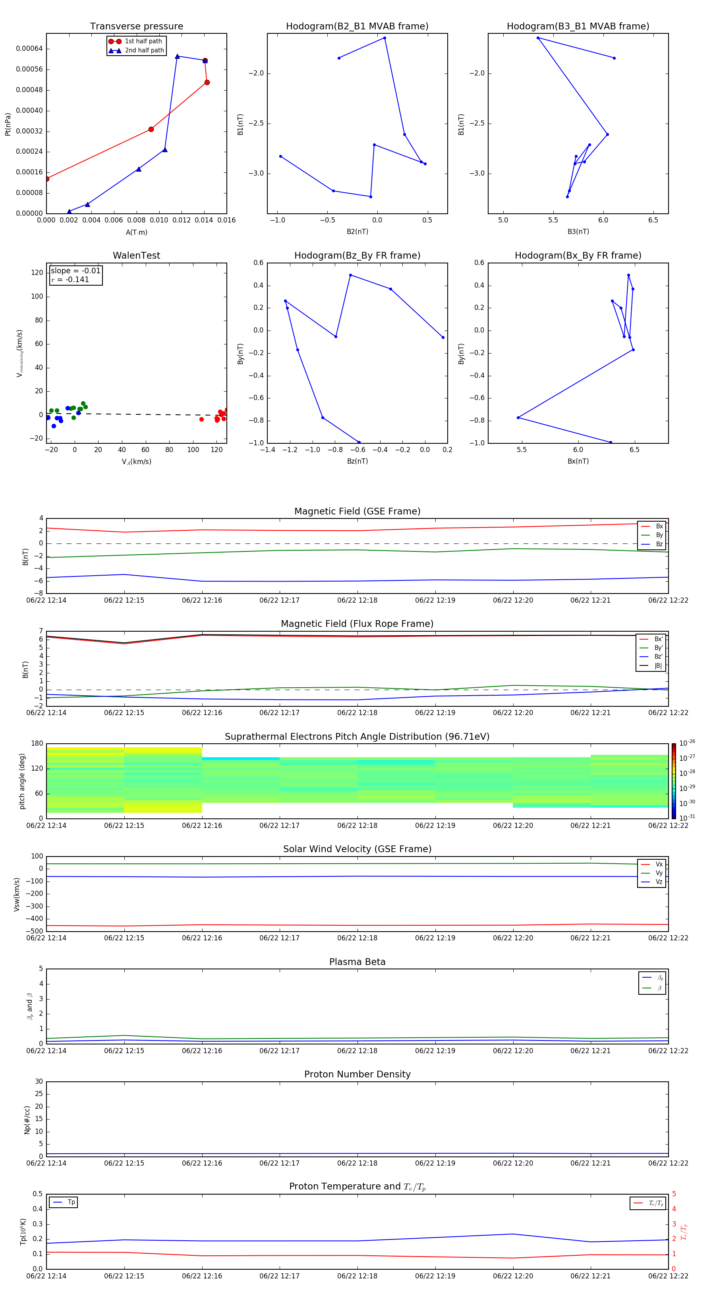Click the '0.00064' tick on Transverse pressure axis
This screenshot has width=715, height=1311.
click(x=29, y=49)
